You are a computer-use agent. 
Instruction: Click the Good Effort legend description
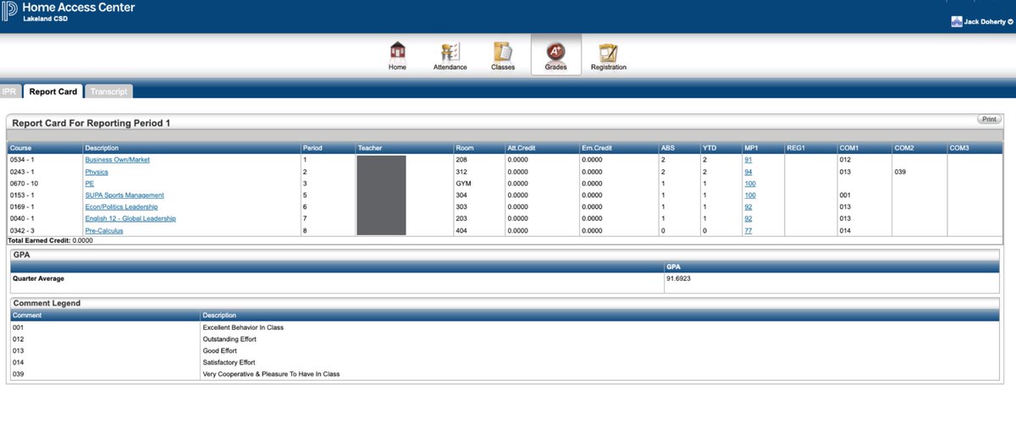[x=219, y=350]
